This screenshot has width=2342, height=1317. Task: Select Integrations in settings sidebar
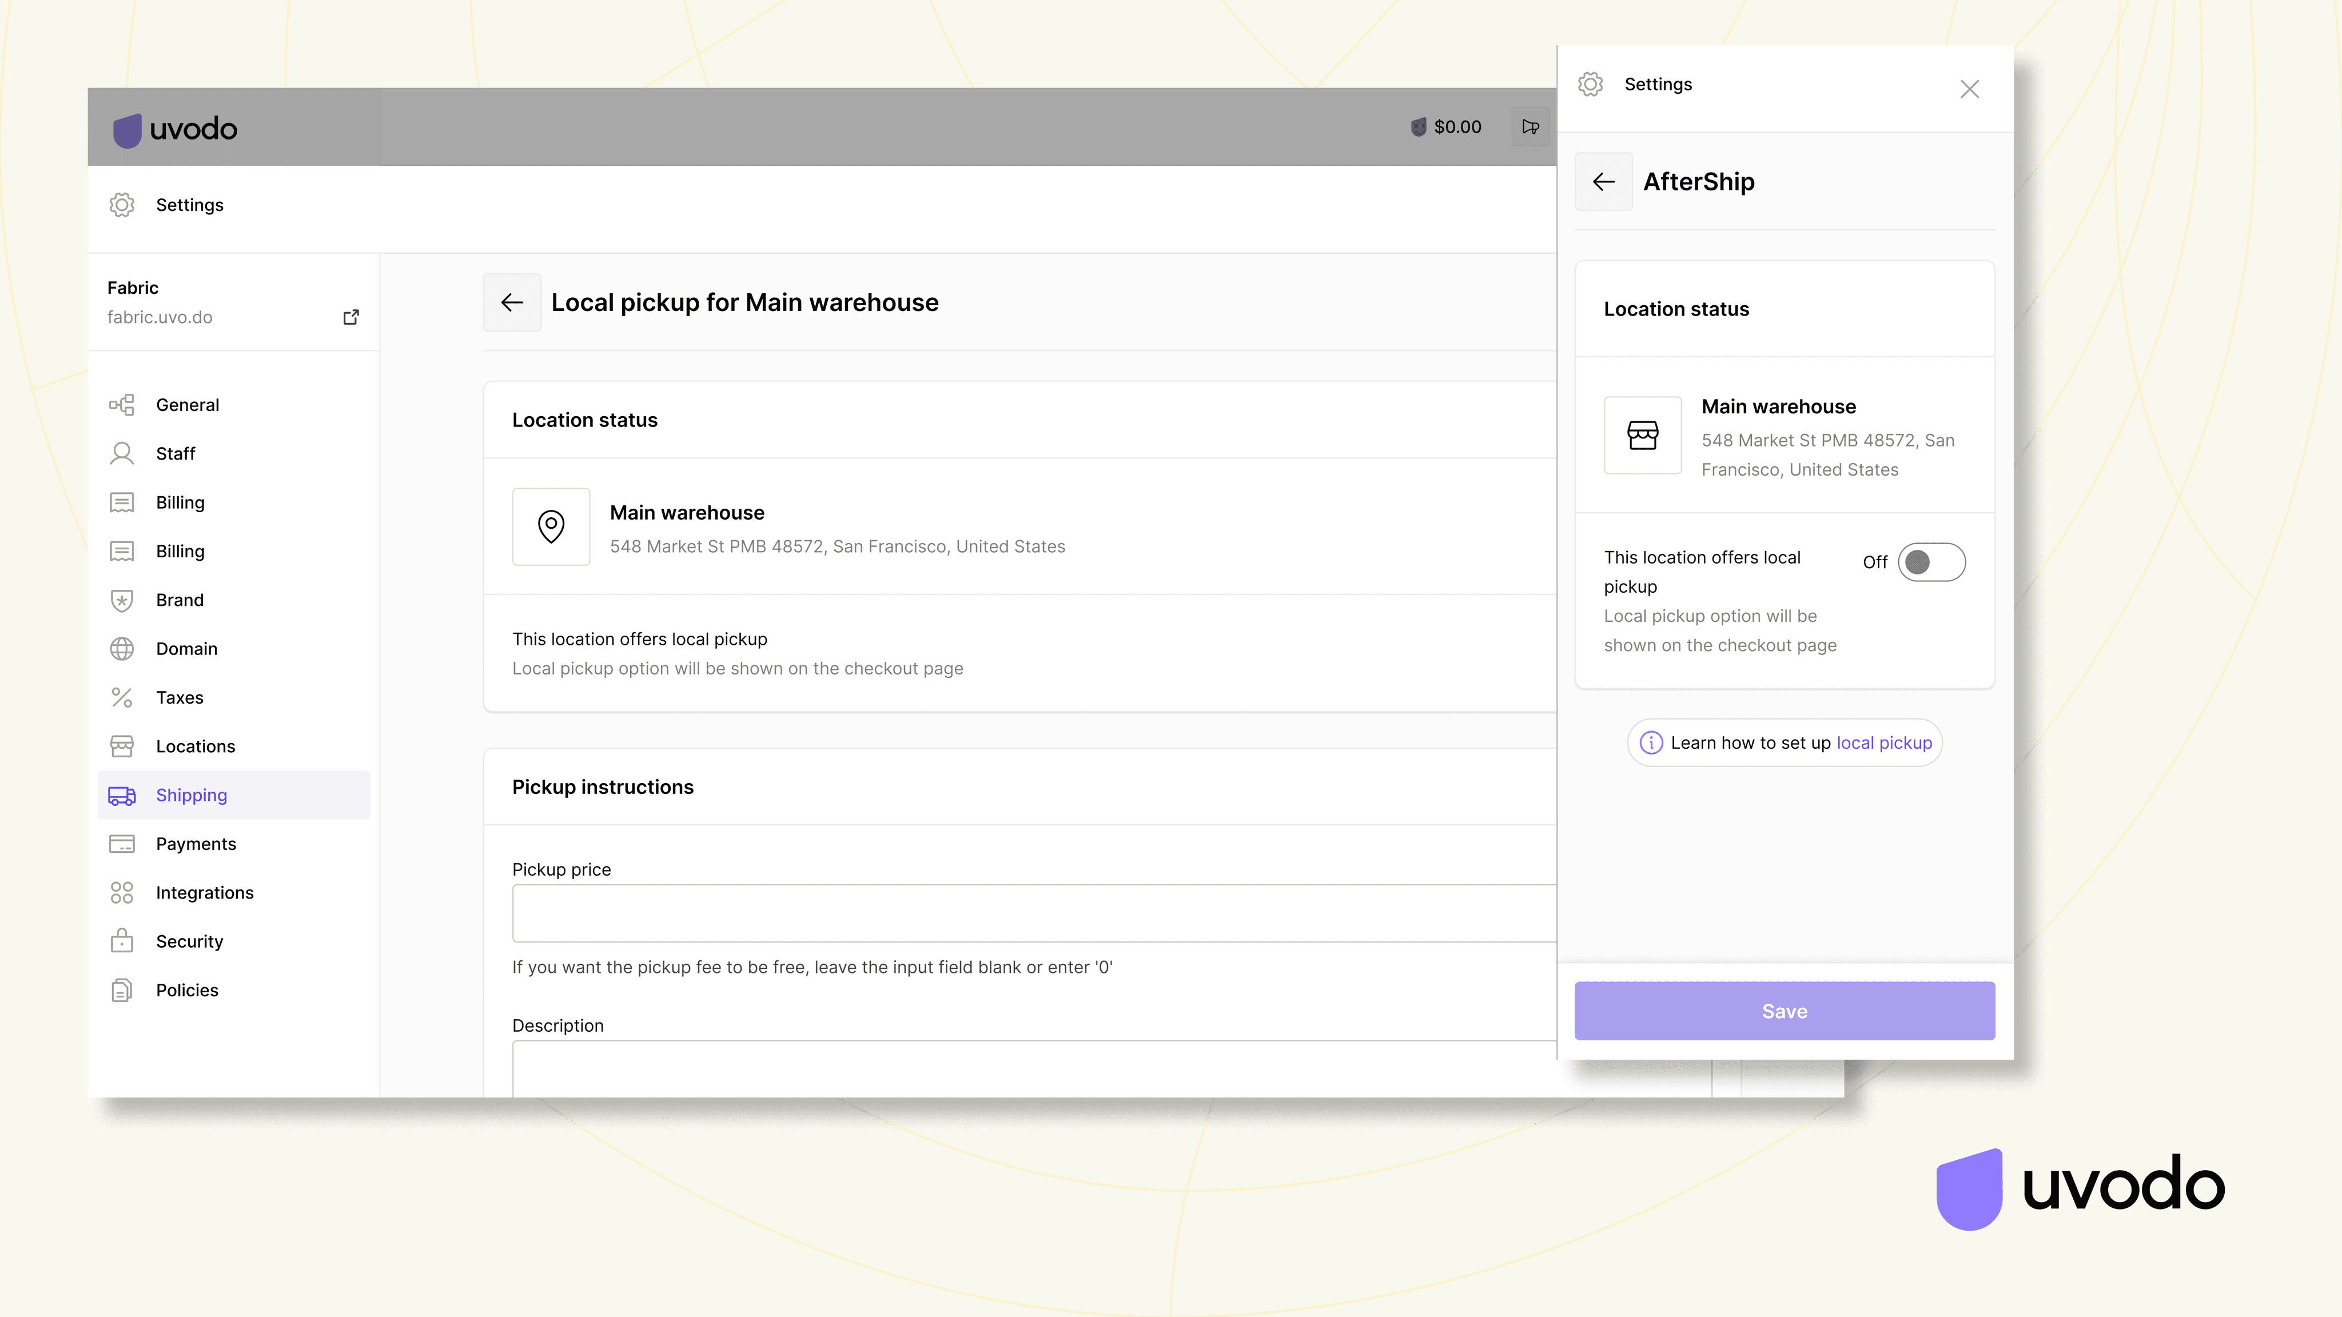click(x=205, y=892)
